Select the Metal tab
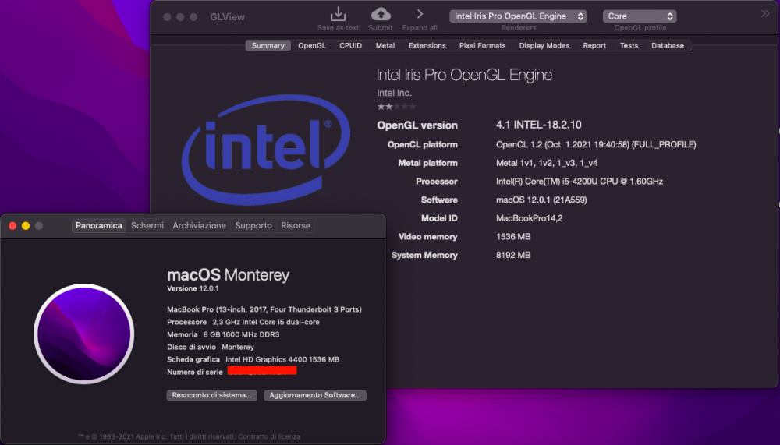Viewport: 780px width, 445px height. coord(385,45)
